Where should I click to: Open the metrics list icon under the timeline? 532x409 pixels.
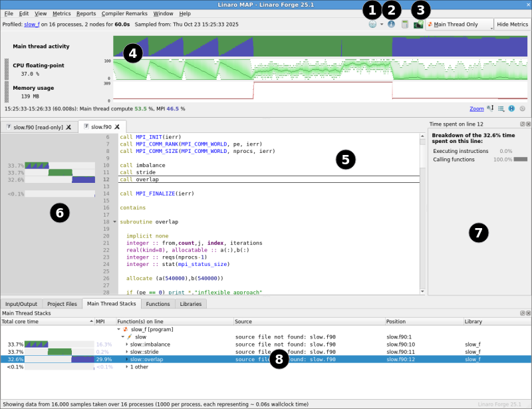pyautogui.click(x=501, y=108)
